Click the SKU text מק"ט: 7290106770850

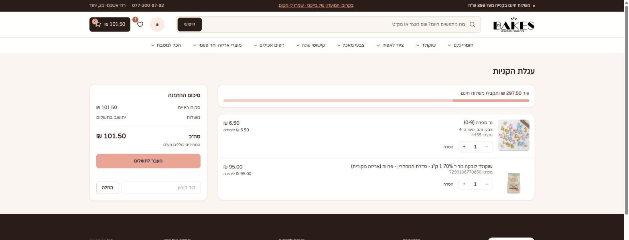[471, 172]
